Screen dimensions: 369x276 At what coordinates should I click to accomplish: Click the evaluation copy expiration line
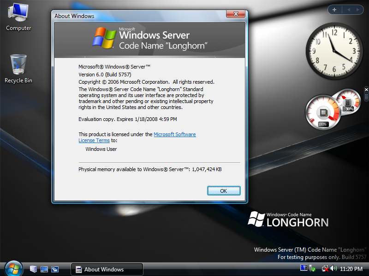(x=128, y=119)
